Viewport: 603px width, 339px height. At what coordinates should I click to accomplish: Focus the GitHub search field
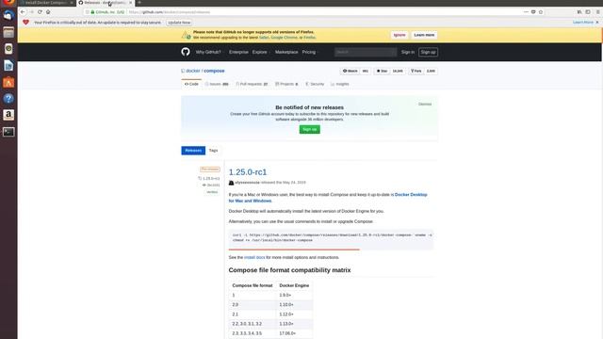(x=366, y=52)
